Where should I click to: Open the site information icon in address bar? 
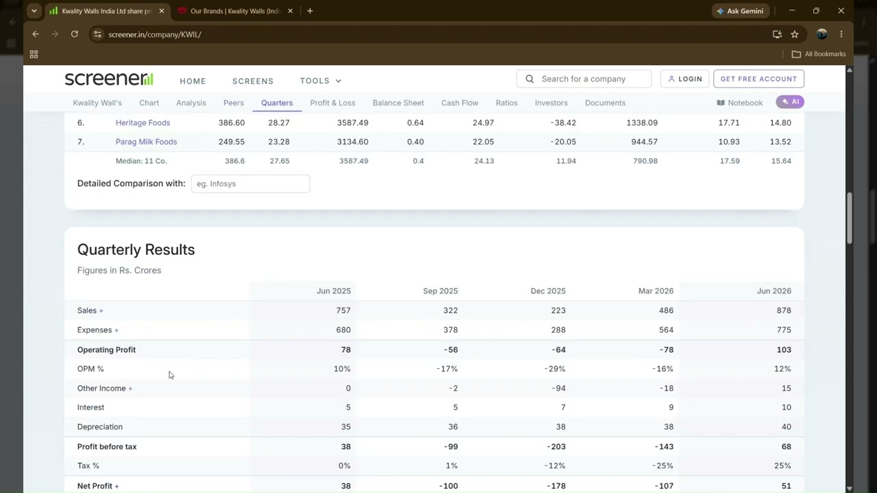(97, 34)
